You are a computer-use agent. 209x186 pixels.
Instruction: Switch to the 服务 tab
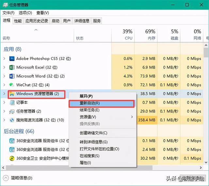[x=97, y=21]
